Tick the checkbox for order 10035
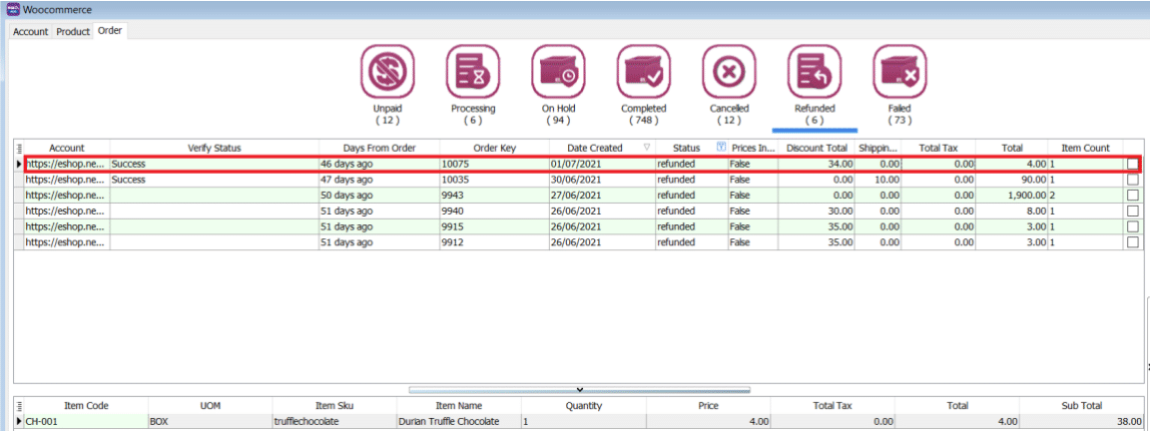 [1132, 180]
